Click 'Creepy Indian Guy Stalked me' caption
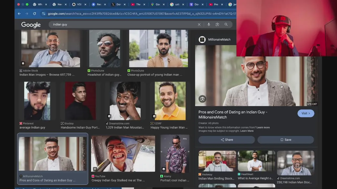Screen dimensions: 337x189 click(118, 180)
